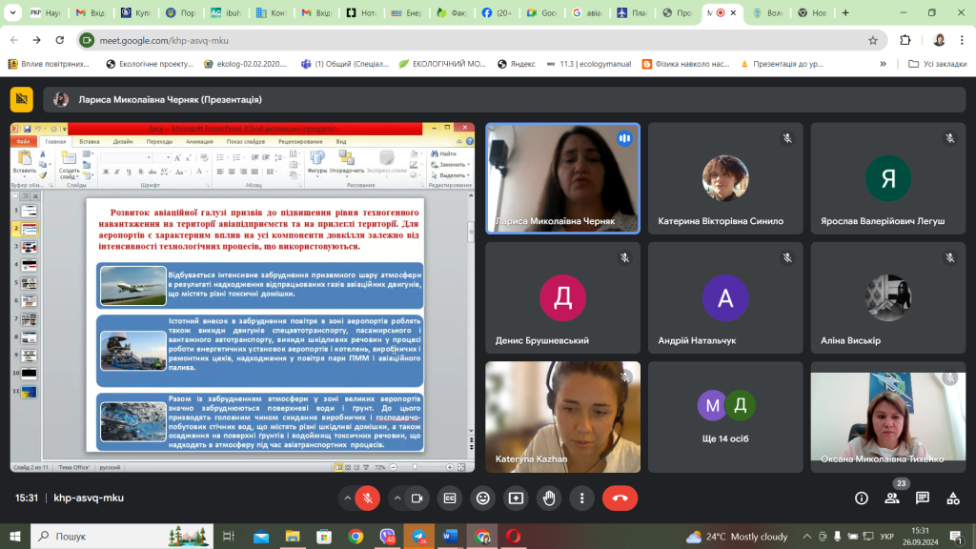The width and height of the screenshot is (976, 549).
Task: Click the present screen icon
Action: (x=516, y=498)
